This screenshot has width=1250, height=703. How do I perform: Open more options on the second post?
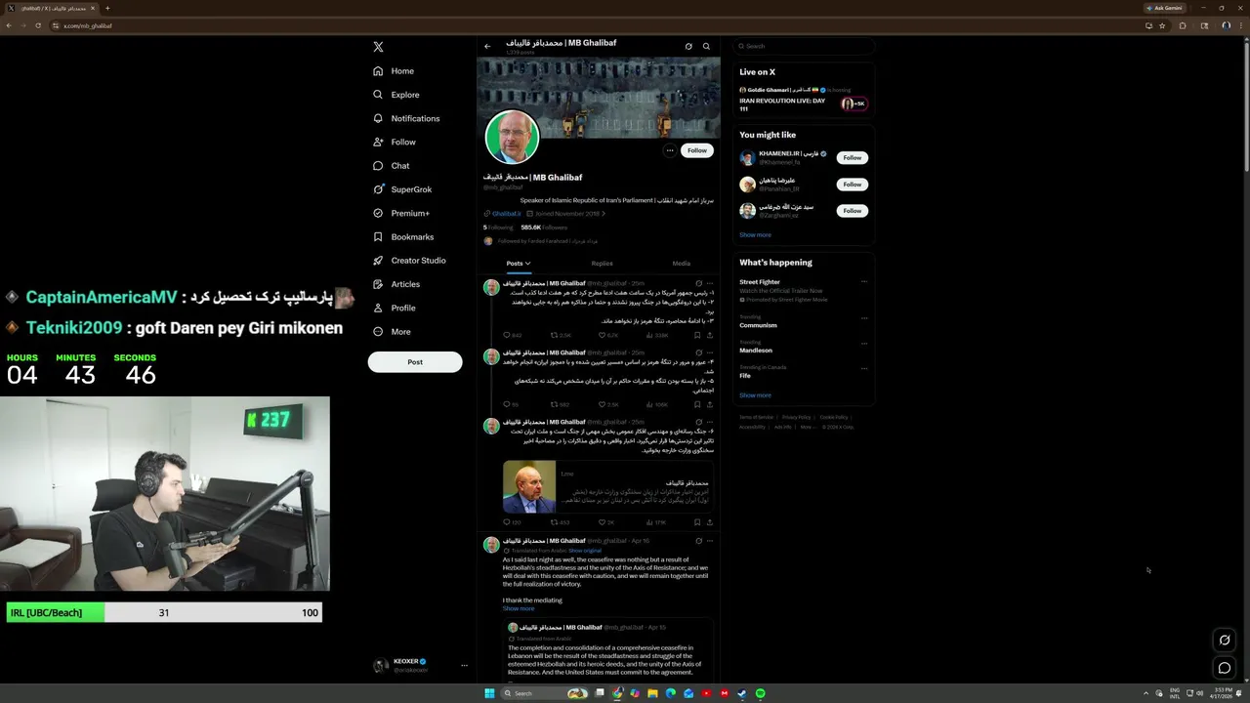click(710, 352)
